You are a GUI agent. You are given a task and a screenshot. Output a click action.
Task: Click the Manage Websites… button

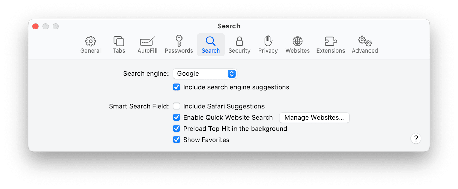314,118
